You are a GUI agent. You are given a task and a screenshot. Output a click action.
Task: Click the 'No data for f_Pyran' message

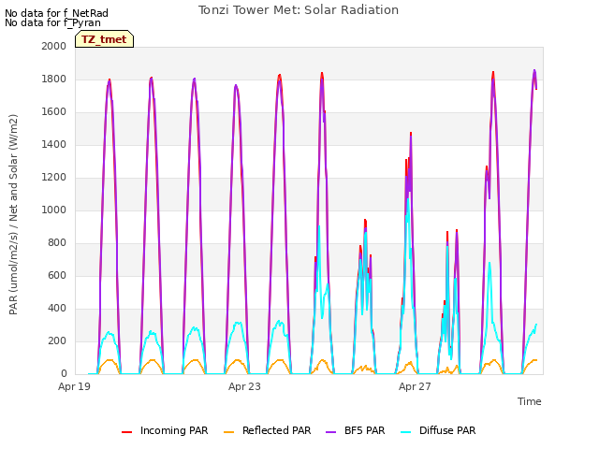tap(52, 22)
